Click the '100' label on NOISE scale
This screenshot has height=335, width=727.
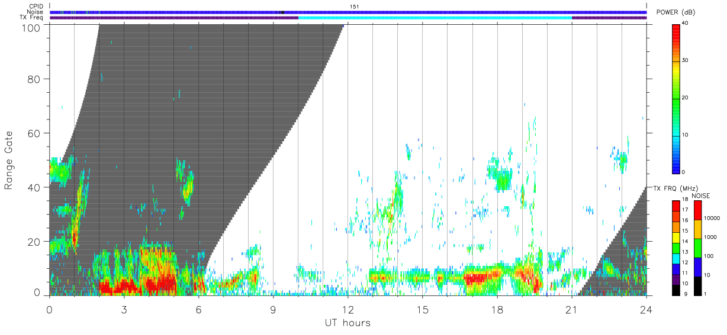(x=708, y=256)
